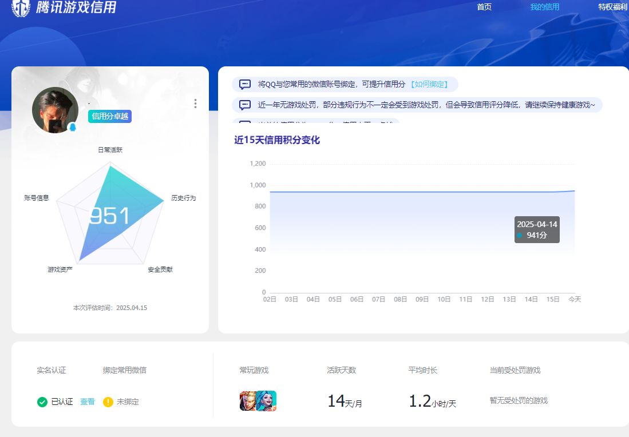Click the 信用分卓越 badge
The image size is (629, 437).
(110, 116)
